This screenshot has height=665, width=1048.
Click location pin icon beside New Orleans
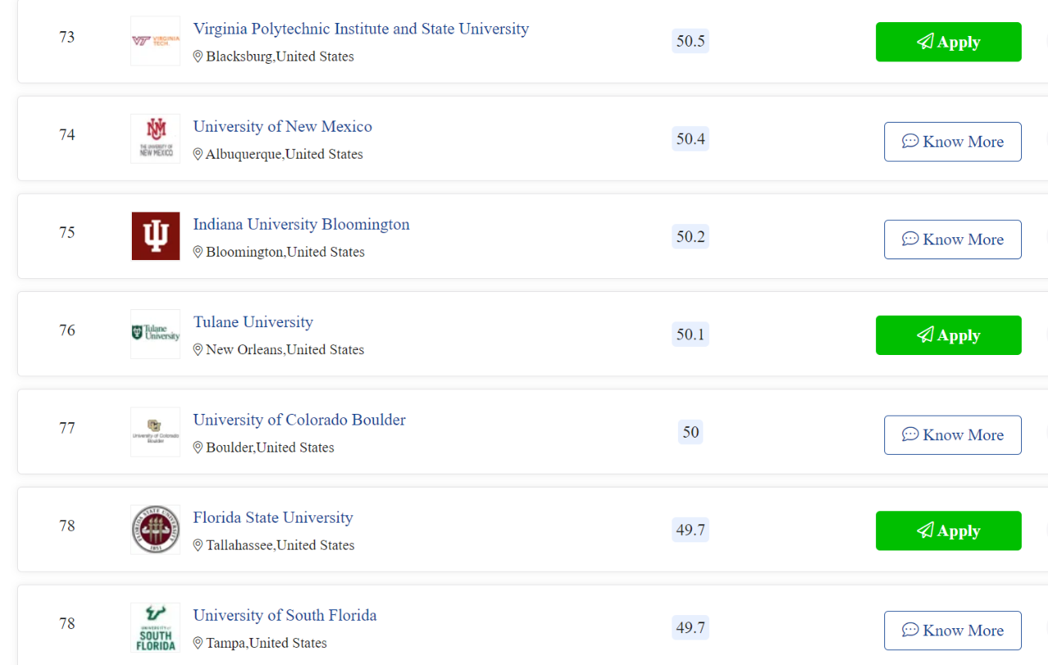click(x=197, y=349)
